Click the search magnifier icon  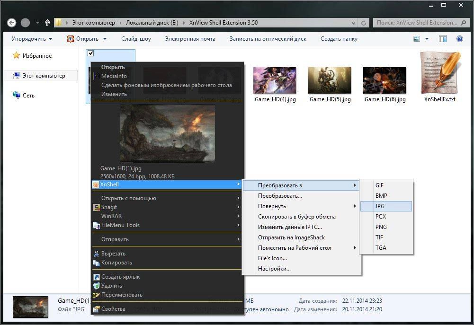tap(463, 23)
